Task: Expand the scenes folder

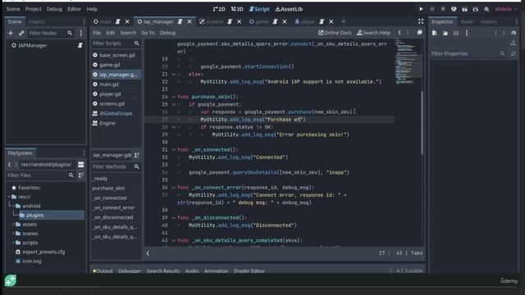Action: [13, 234]
